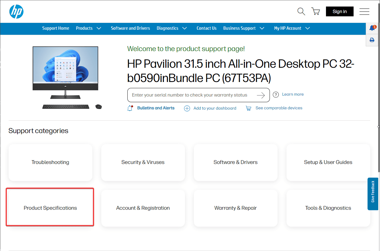The image size is (380, 251).
Task: Expand the Diagnostics dropdown arrow
Action: [185, 28]
